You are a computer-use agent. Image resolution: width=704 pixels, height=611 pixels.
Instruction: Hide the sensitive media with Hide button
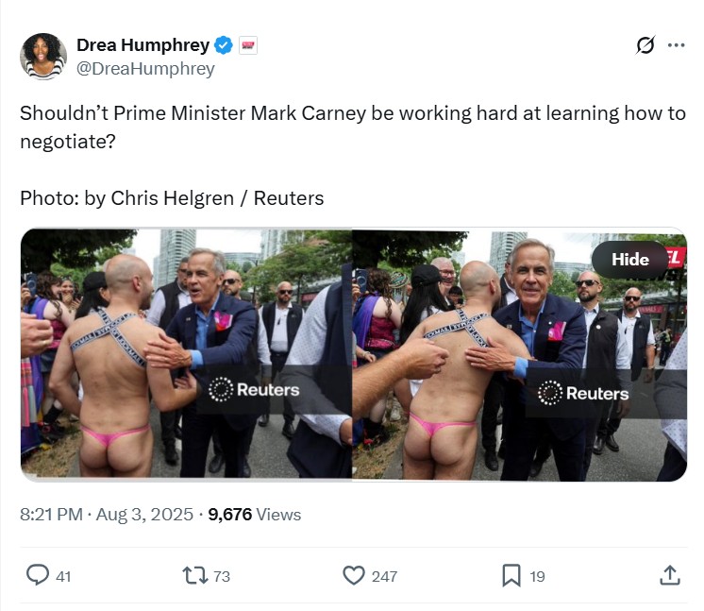(629, 259)
